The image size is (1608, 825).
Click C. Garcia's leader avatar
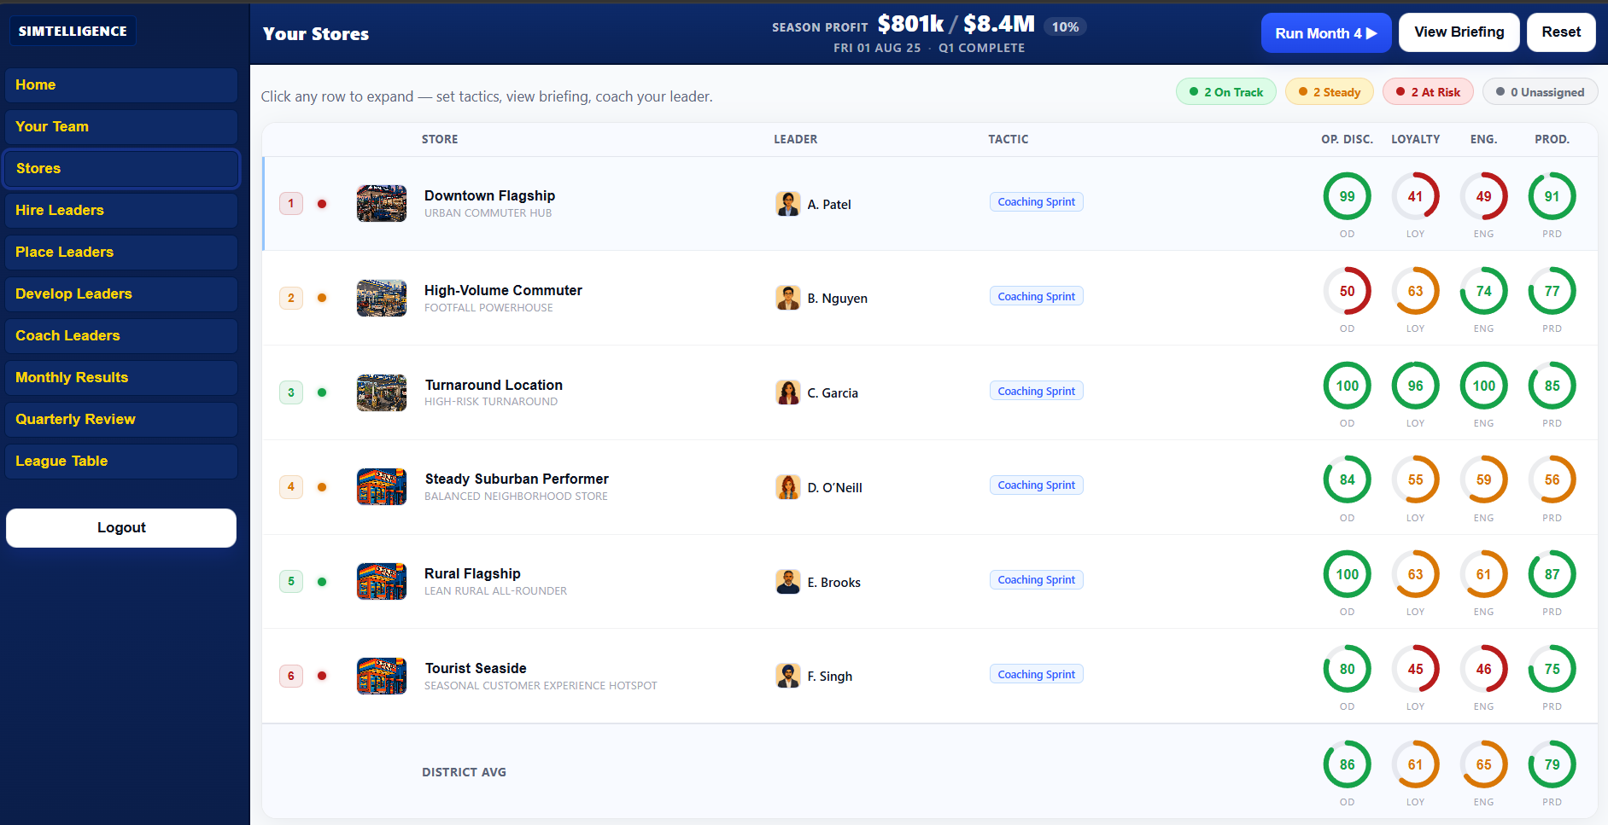click(787, 392)
